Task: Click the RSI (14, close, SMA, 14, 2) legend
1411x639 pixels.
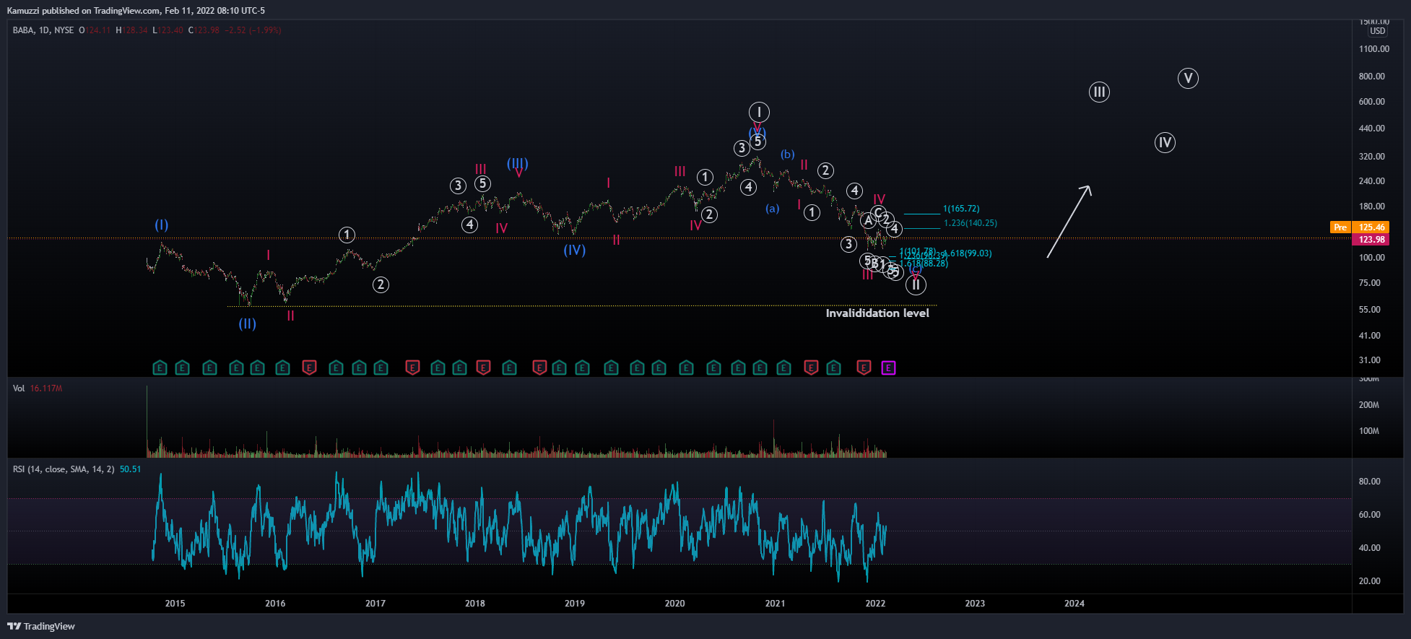Action: pyautogui.click(x=64, y=469)
